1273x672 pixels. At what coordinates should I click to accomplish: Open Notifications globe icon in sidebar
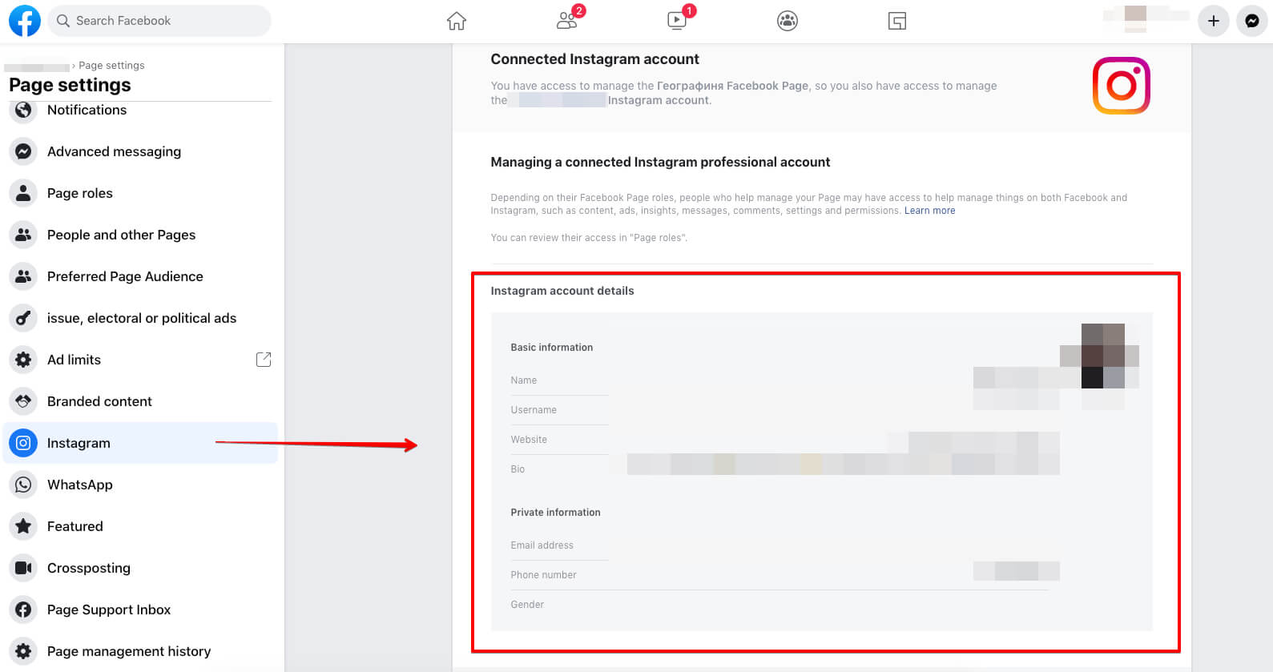[23, 110]
